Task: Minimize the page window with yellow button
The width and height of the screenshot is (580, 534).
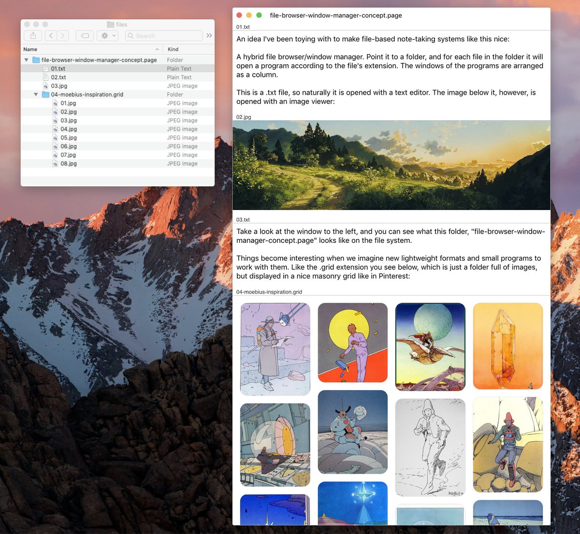Action: pyautogui.click(x=249, y=15)
